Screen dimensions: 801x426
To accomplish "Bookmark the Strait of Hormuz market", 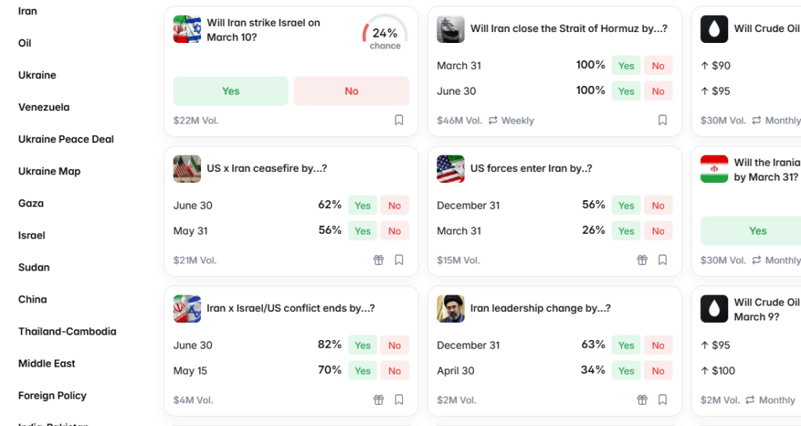I will pyautogui.click(x=663, y=120).
